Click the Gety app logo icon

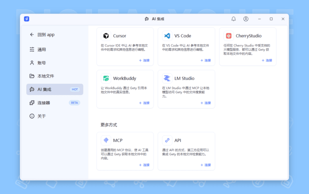tap(27, 19)
